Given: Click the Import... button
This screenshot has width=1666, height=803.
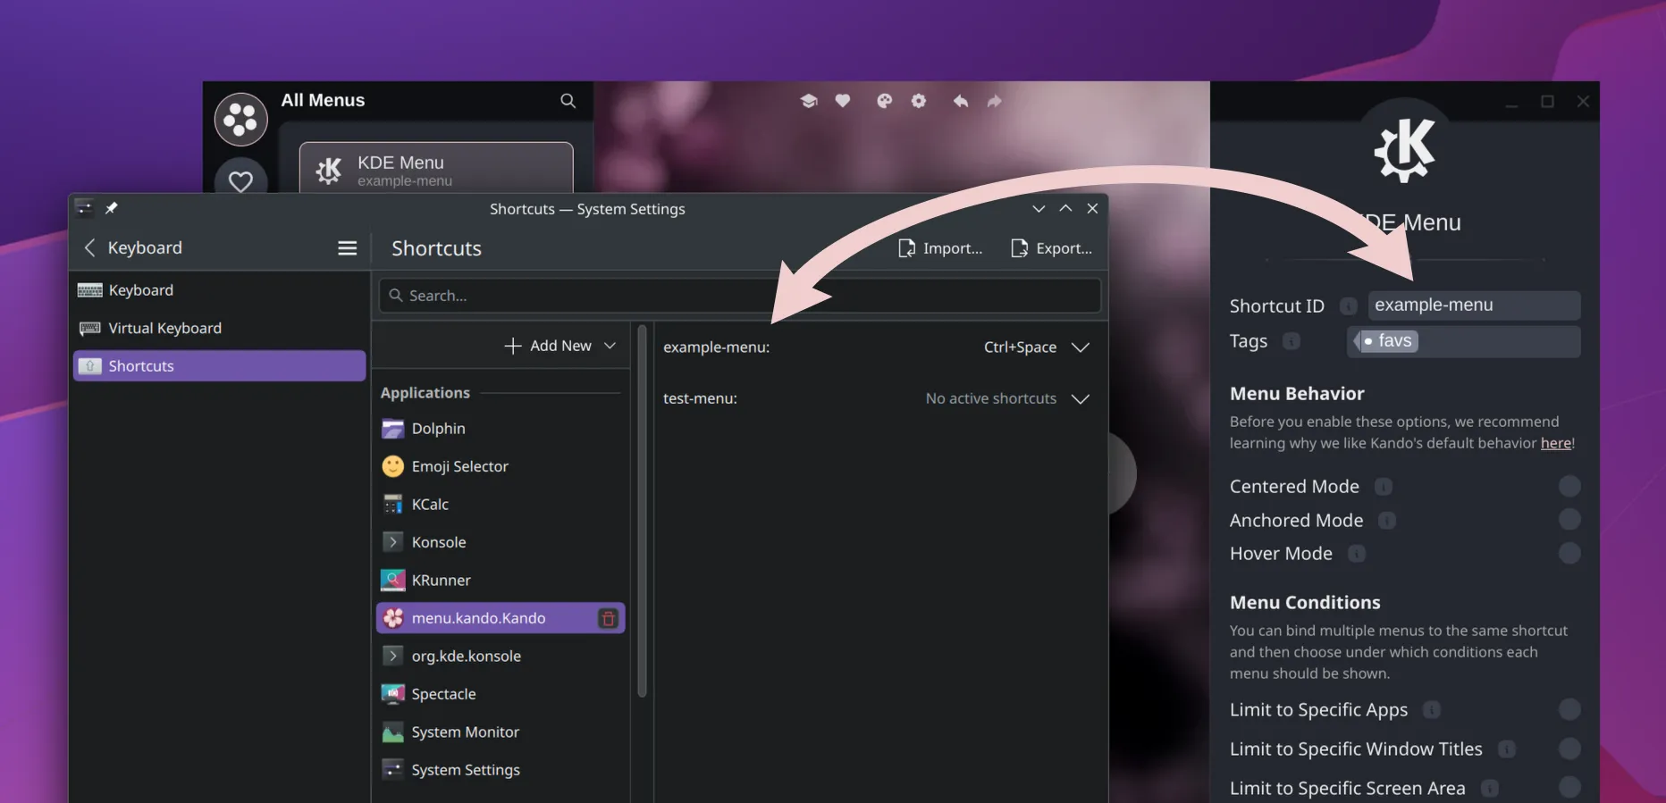Looking at the screenshot, I should (940, 248).
